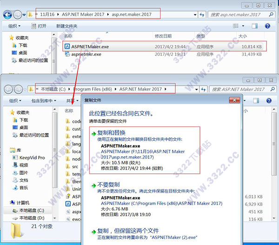Refresh the asp.net.maker.2017 folder view
The height and width of the screenshot is (245, 279).
pos(202,14)
